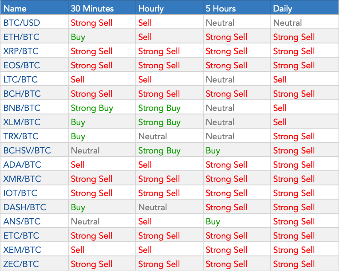Select the XRP/BTC row link
The height and width of the screenshot is (271, 339).
pyautogui.click(x=21, y=51)
